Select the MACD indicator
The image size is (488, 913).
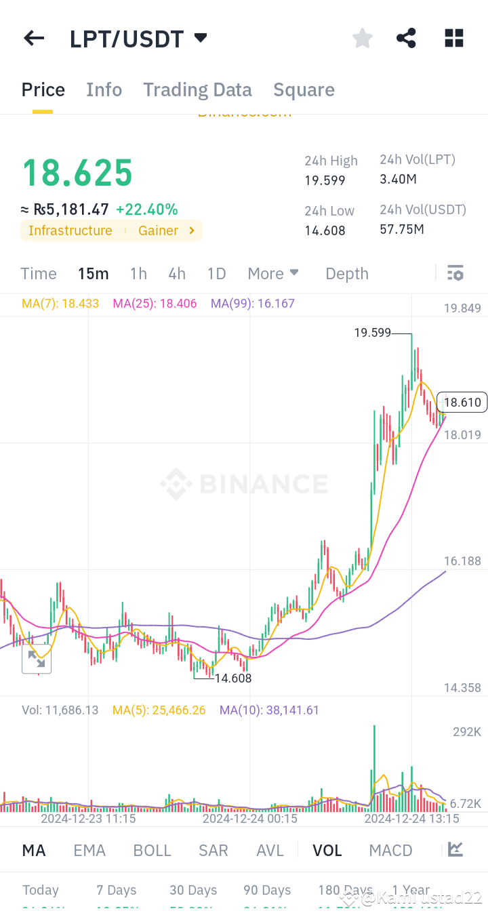point(390,850)
